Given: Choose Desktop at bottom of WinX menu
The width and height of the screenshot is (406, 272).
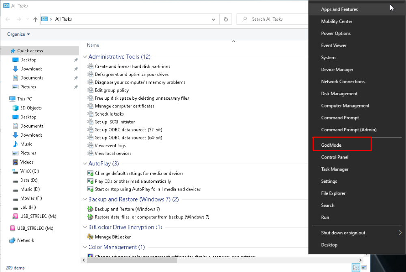Looking at the screenshot, I should point(357,245).
